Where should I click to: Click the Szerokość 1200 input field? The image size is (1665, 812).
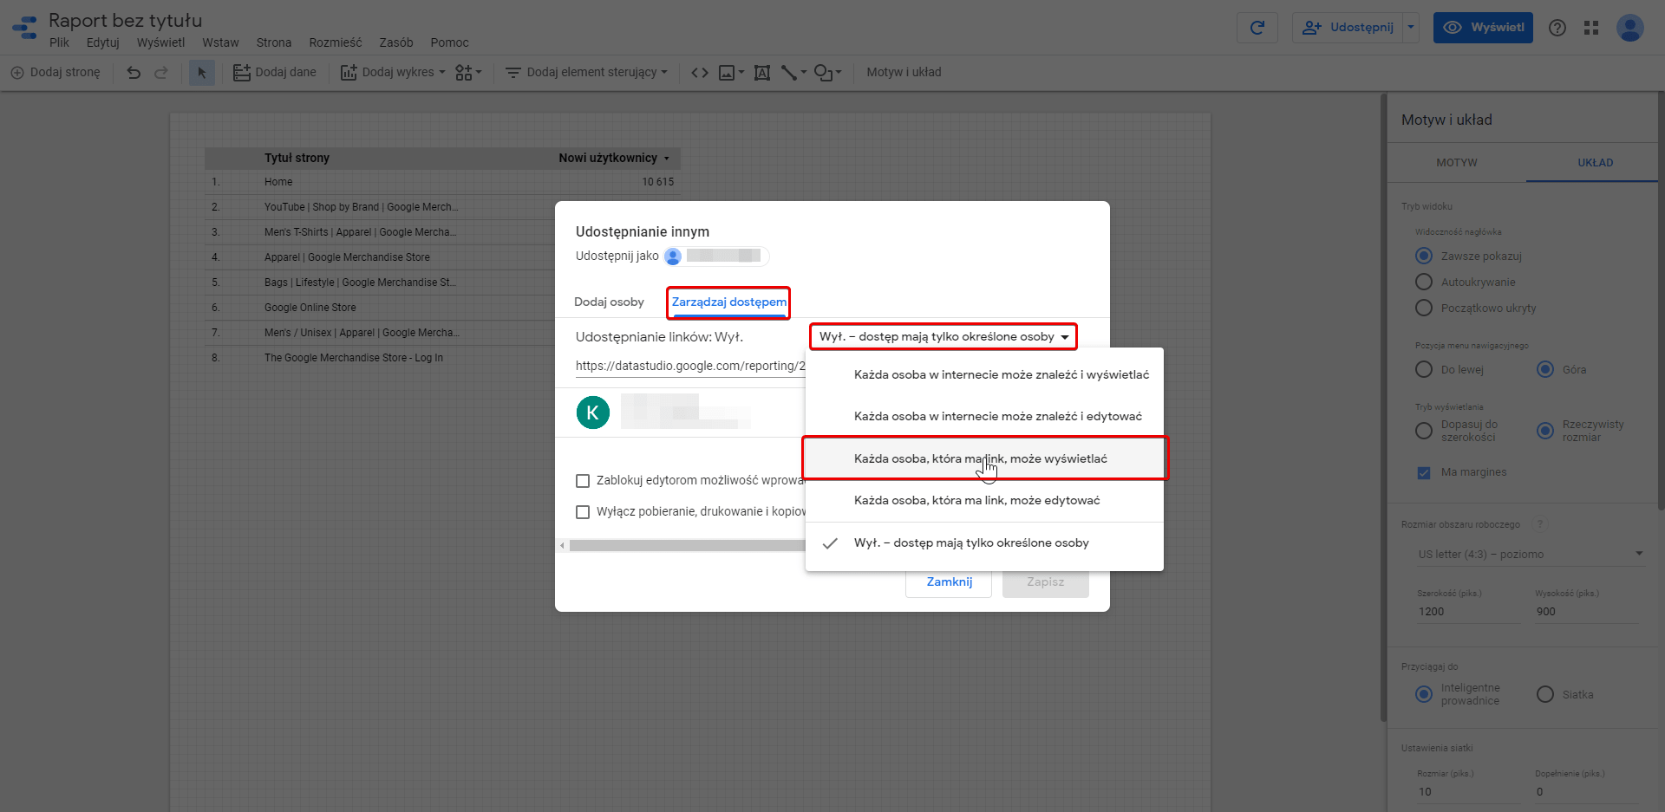1469,611
